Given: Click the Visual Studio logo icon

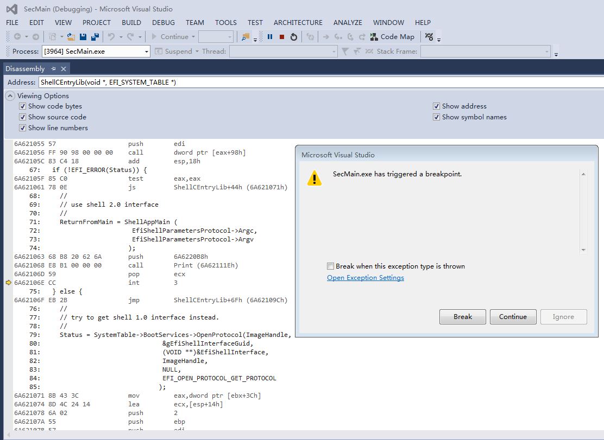Looking at the screenshot, I should pyautogui.click(x=12, y=9).
